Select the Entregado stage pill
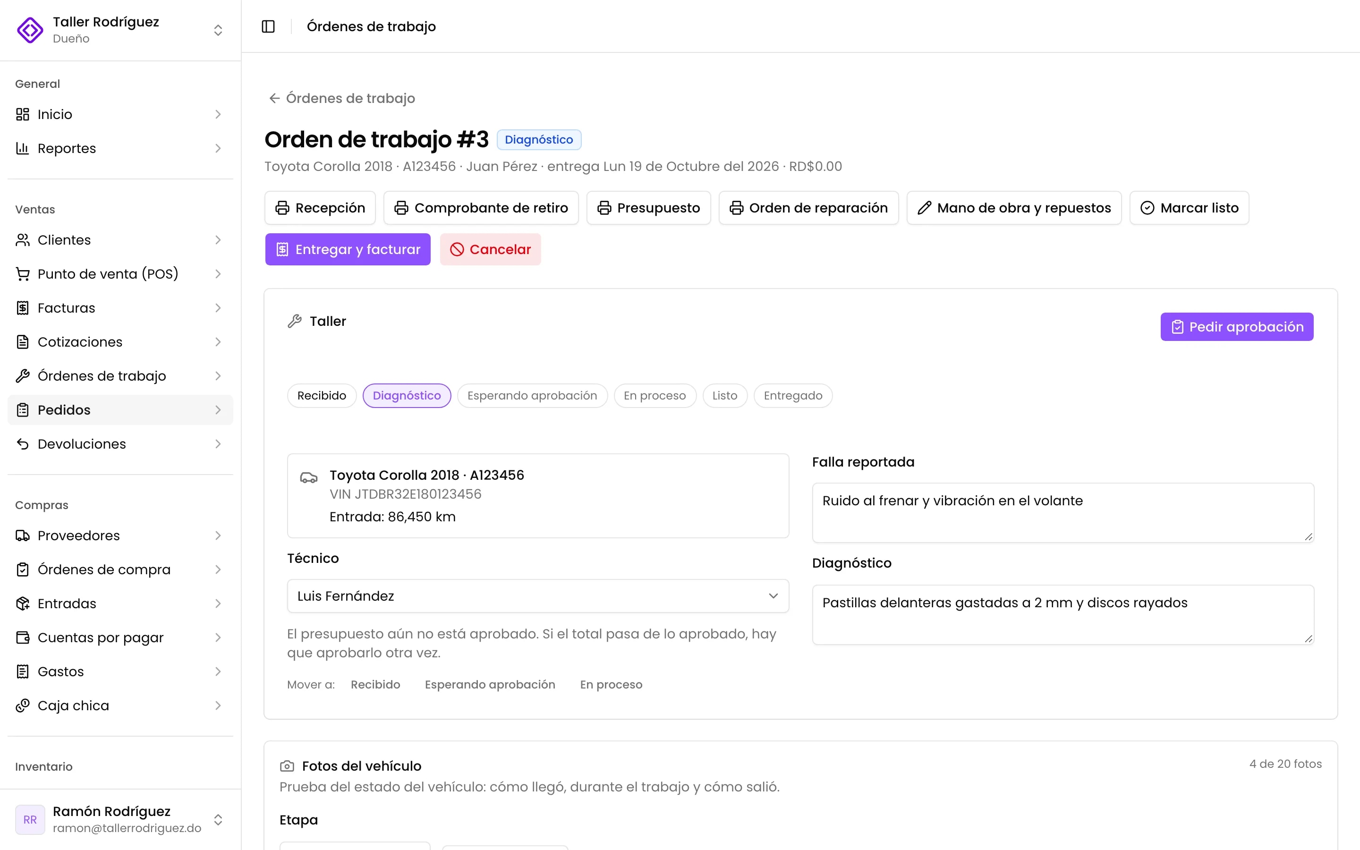The height and width of the screenshot is (850, 1360). click(793, 396)
